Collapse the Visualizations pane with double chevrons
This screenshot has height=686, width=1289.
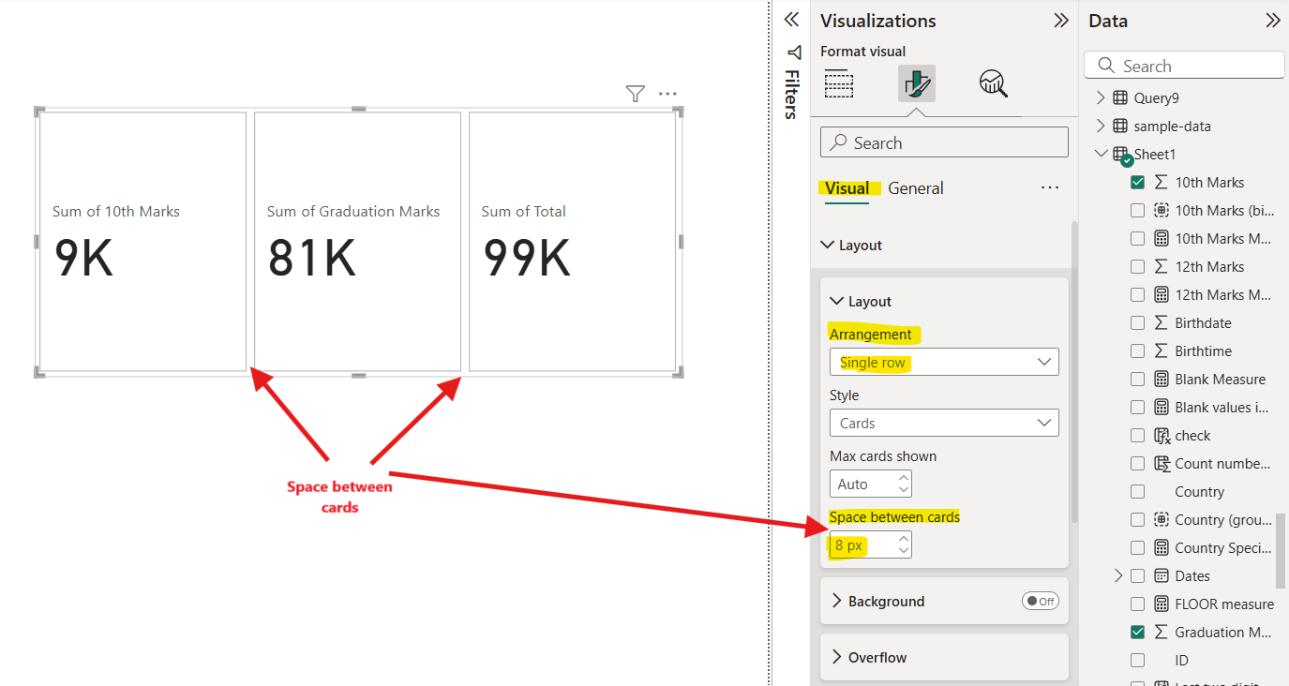(1060, 20)
